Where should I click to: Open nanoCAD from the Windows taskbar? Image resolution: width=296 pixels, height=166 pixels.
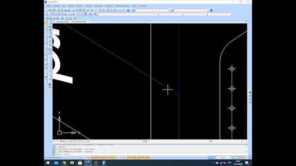point(88,163)
